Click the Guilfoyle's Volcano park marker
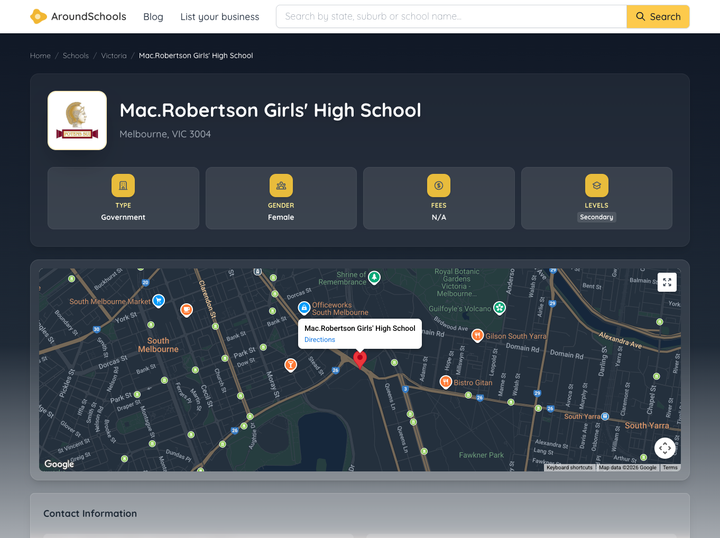The height and width of the screenshot is (538, 720). point(499,308)
